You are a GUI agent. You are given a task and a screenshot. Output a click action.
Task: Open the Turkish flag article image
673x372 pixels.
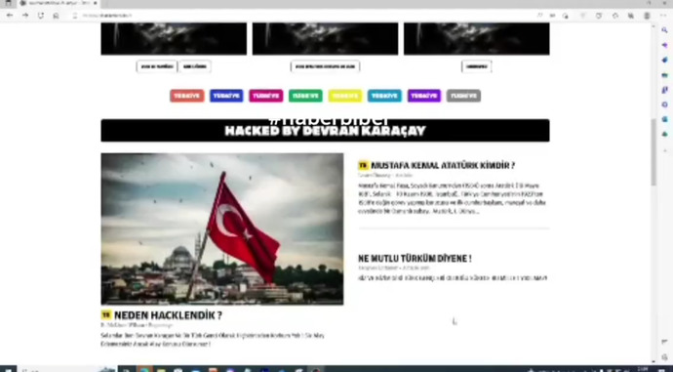(x=222, y=228)
